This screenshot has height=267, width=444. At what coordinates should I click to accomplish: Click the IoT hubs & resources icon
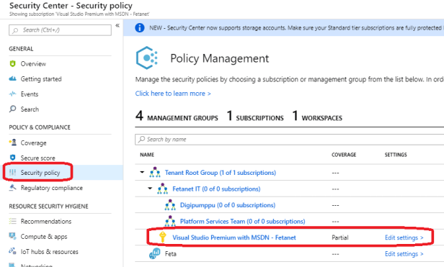coord(12,251)
